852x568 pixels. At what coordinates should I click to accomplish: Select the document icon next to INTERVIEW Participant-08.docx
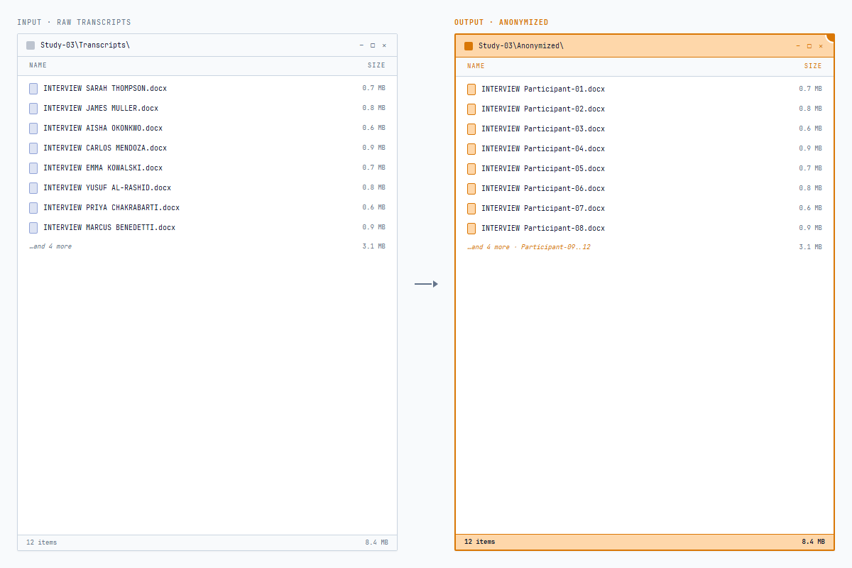[x=471, y=228]
